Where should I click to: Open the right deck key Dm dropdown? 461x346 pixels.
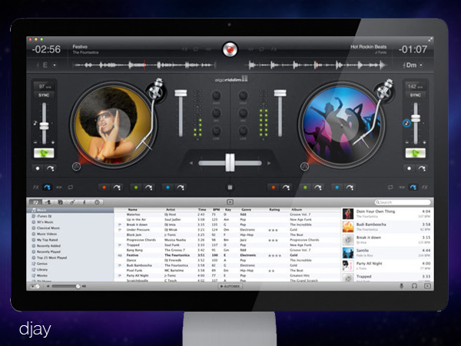(x=413, y=65)
